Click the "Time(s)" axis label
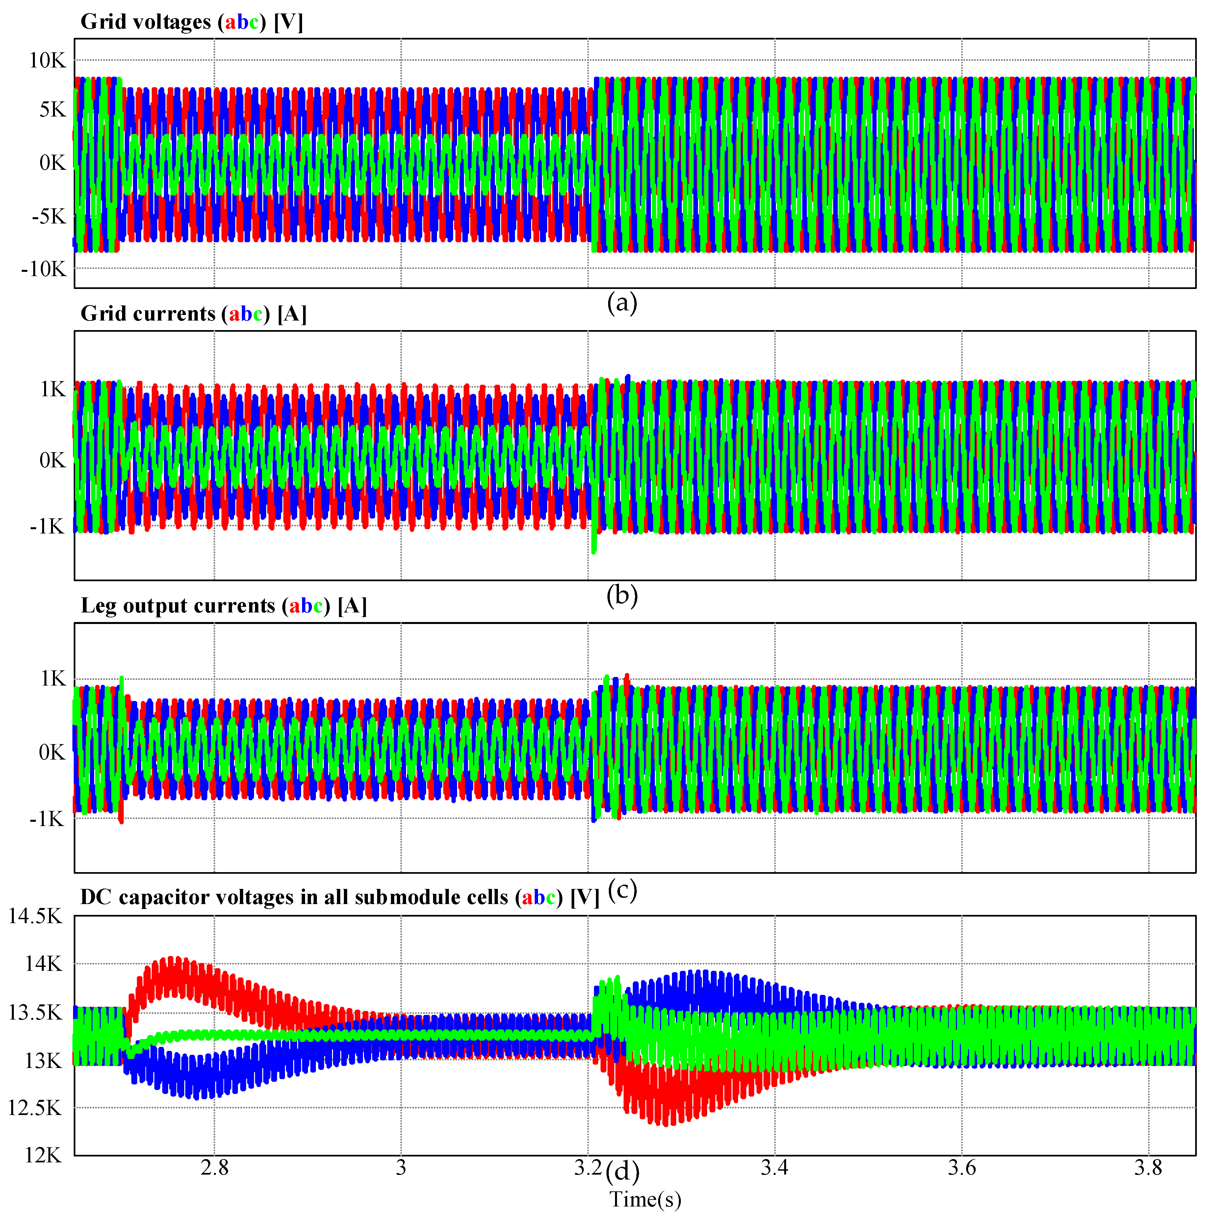Image resolution: width=1208 pixels, height=1219 pixels. (645, 1200)
